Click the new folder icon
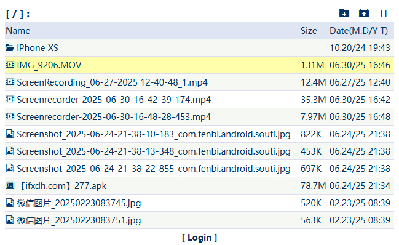The height and width of the screenshot is (245, 399). click(344, 14)
